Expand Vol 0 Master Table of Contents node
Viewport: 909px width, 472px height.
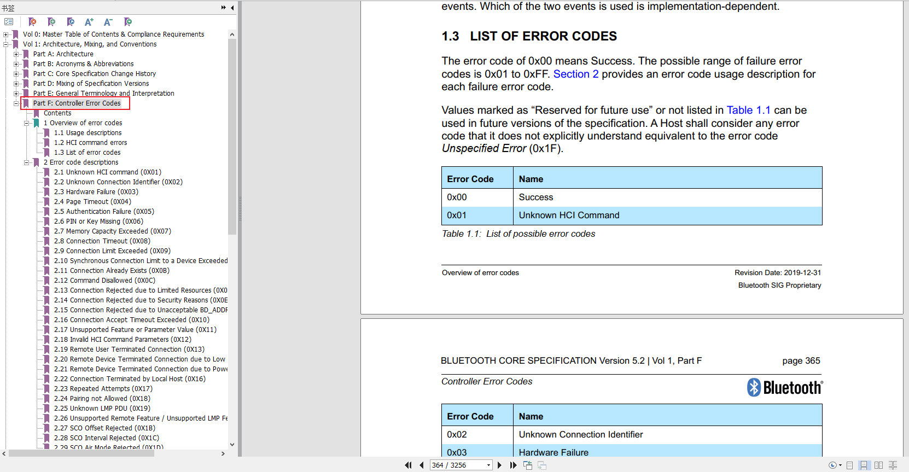6,34
